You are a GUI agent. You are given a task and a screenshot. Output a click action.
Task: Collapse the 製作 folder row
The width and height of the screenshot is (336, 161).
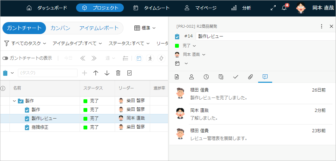point(14,101)
